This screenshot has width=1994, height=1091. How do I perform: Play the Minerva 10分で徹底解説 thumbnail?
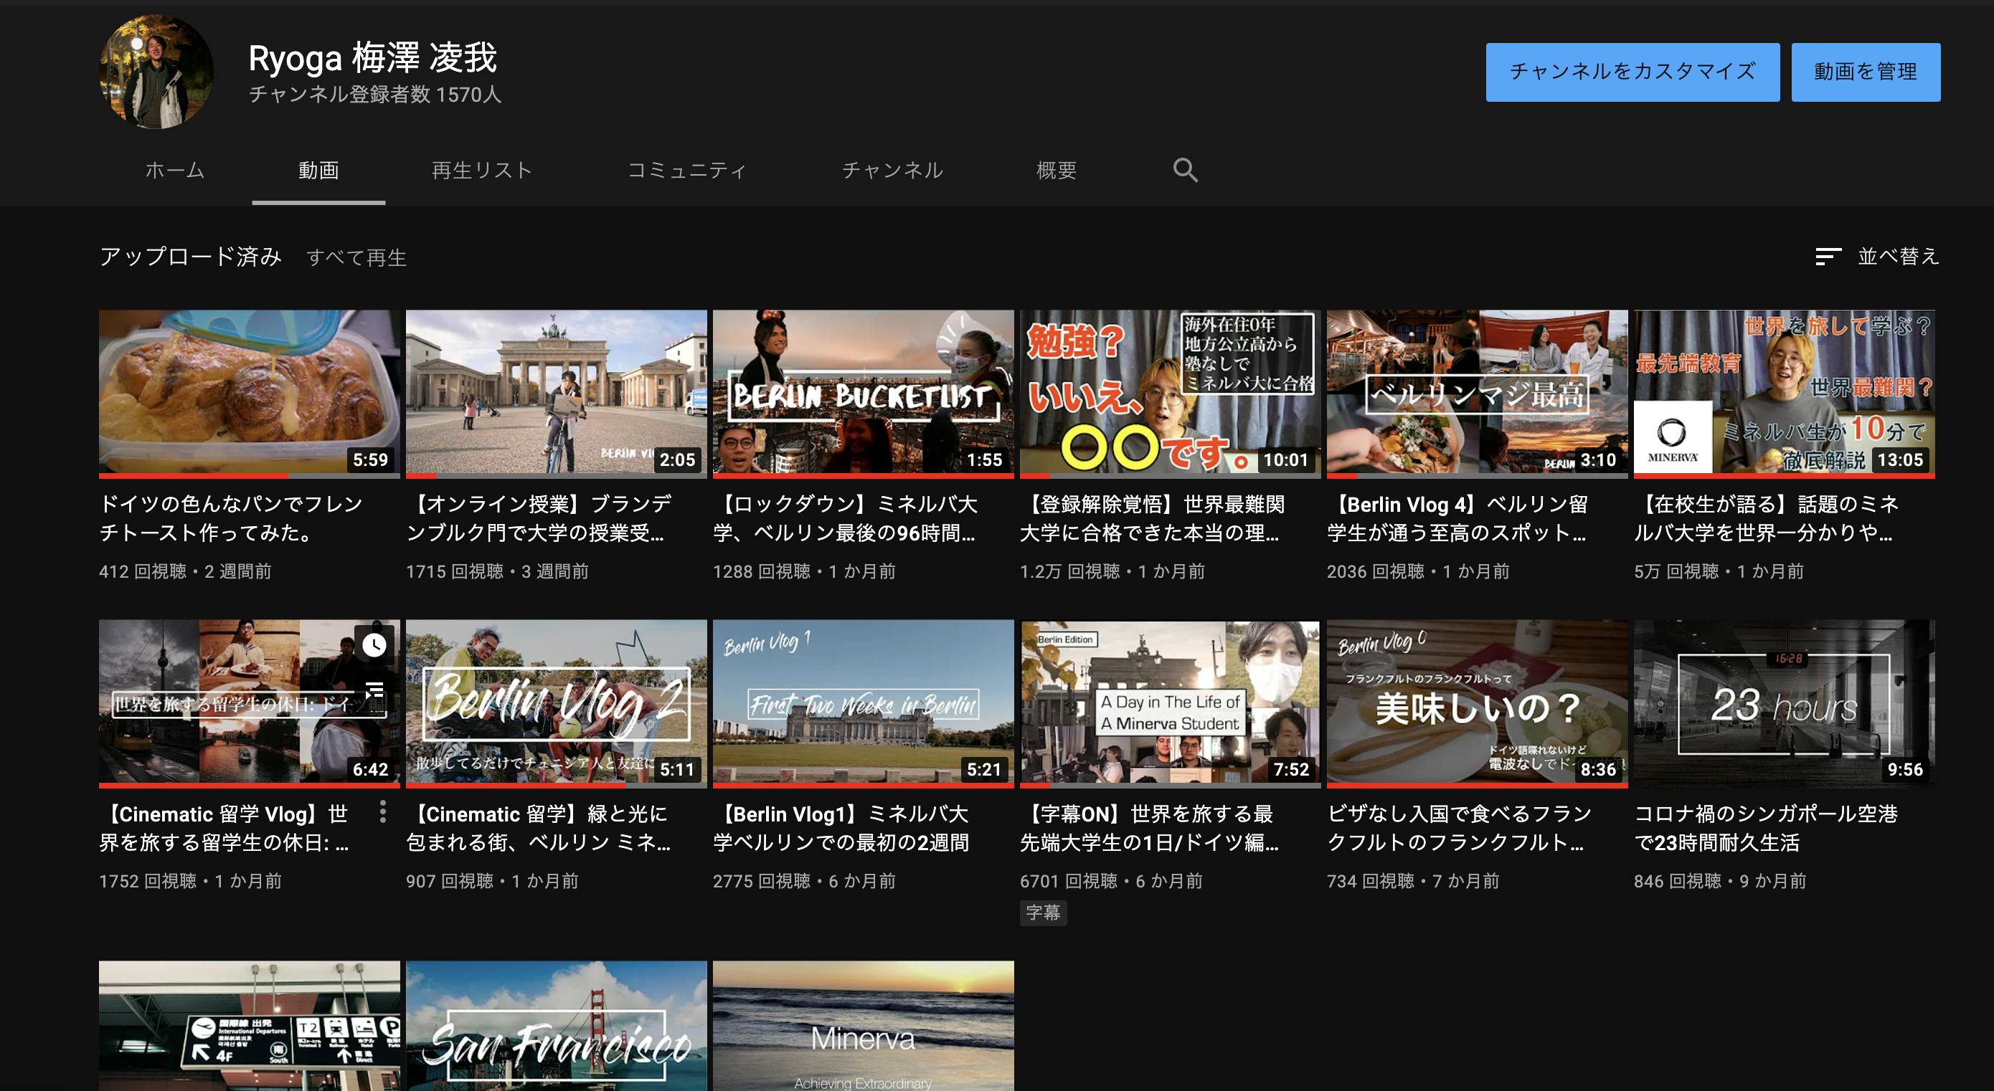pyautogui.click(x=1785, y=395)
